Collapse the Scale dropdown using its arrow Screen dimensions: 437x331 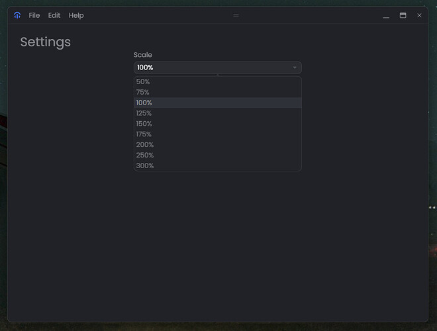point(295,68)
